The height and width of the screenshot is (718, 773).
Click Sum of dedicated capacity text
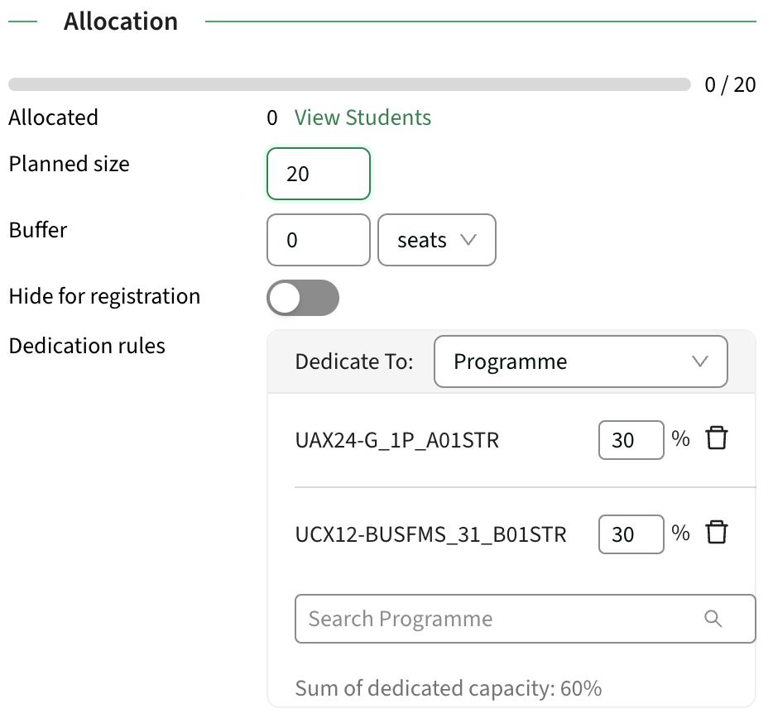448,688
